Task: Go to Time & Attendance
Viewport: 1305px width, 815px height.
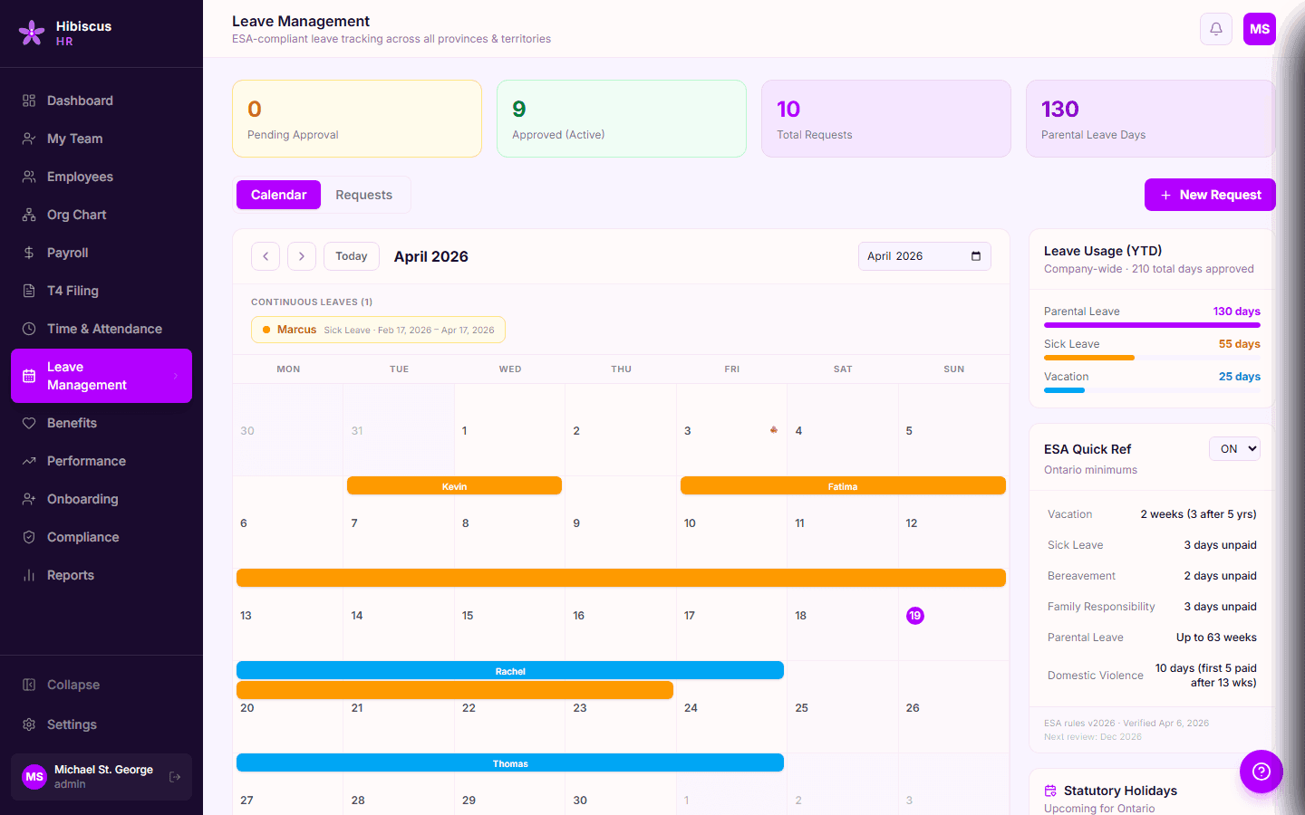Action: (x=101, y=329)
